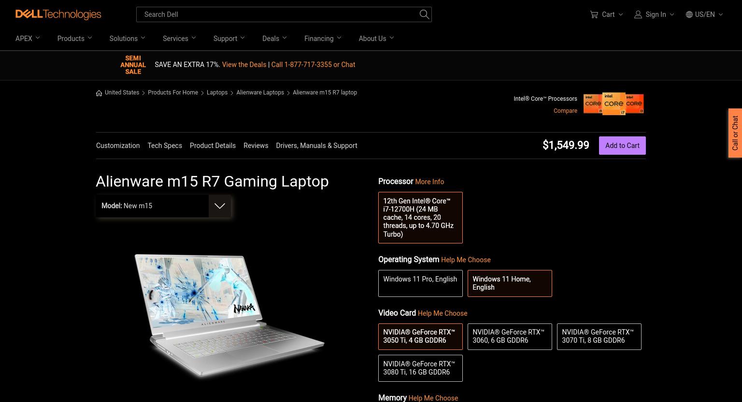The width and height of the screenshot is (742, 402).
Task: Expand the Products menu
Action: (74, 39)
